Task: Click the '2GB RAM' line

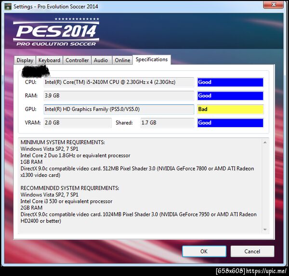Action: [31, 208]
